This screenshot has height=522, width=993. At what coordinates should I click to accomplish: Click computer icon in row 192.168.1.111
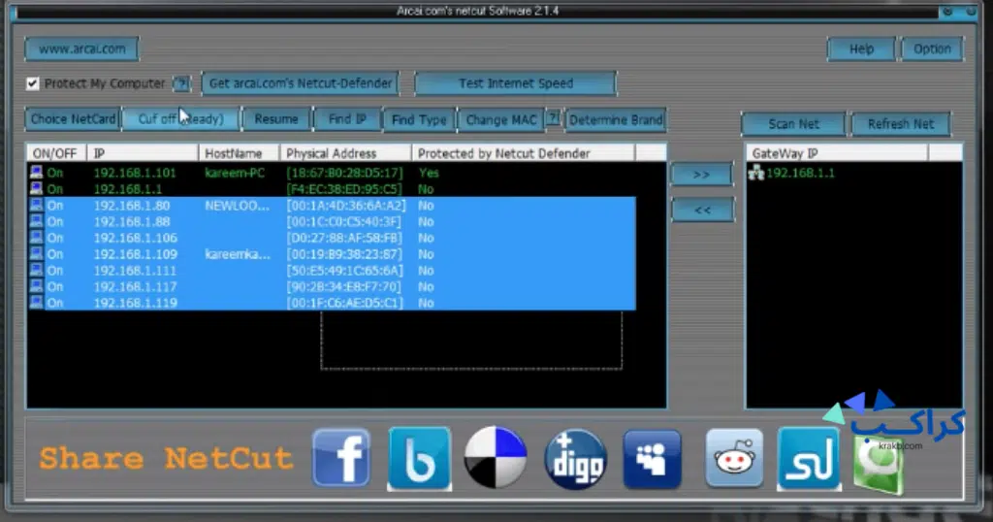pos(37,270)
